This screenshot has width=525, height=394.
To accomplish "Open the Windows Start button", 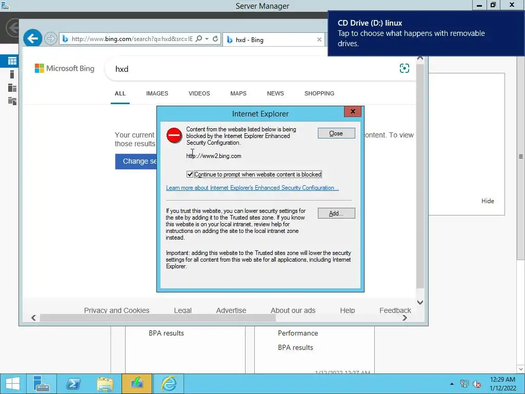I will click(x=13, y=384).
